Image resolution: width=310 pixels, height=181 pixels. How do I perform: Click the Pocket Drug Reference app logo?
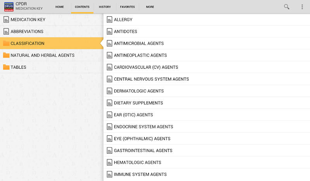coord(9,7)
